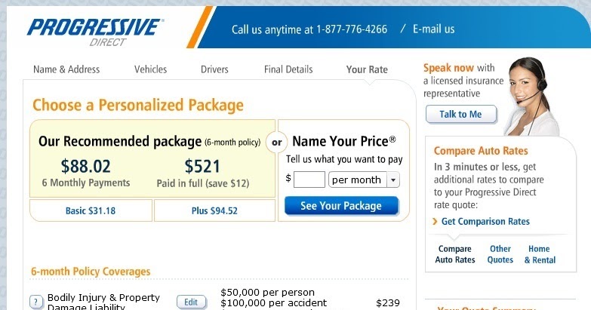Switch to the Drivers step

214,69
